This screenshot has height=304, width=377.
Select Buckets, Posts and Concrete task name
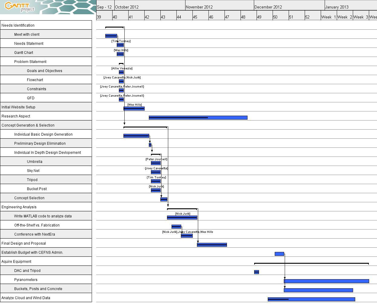(38, 289)
